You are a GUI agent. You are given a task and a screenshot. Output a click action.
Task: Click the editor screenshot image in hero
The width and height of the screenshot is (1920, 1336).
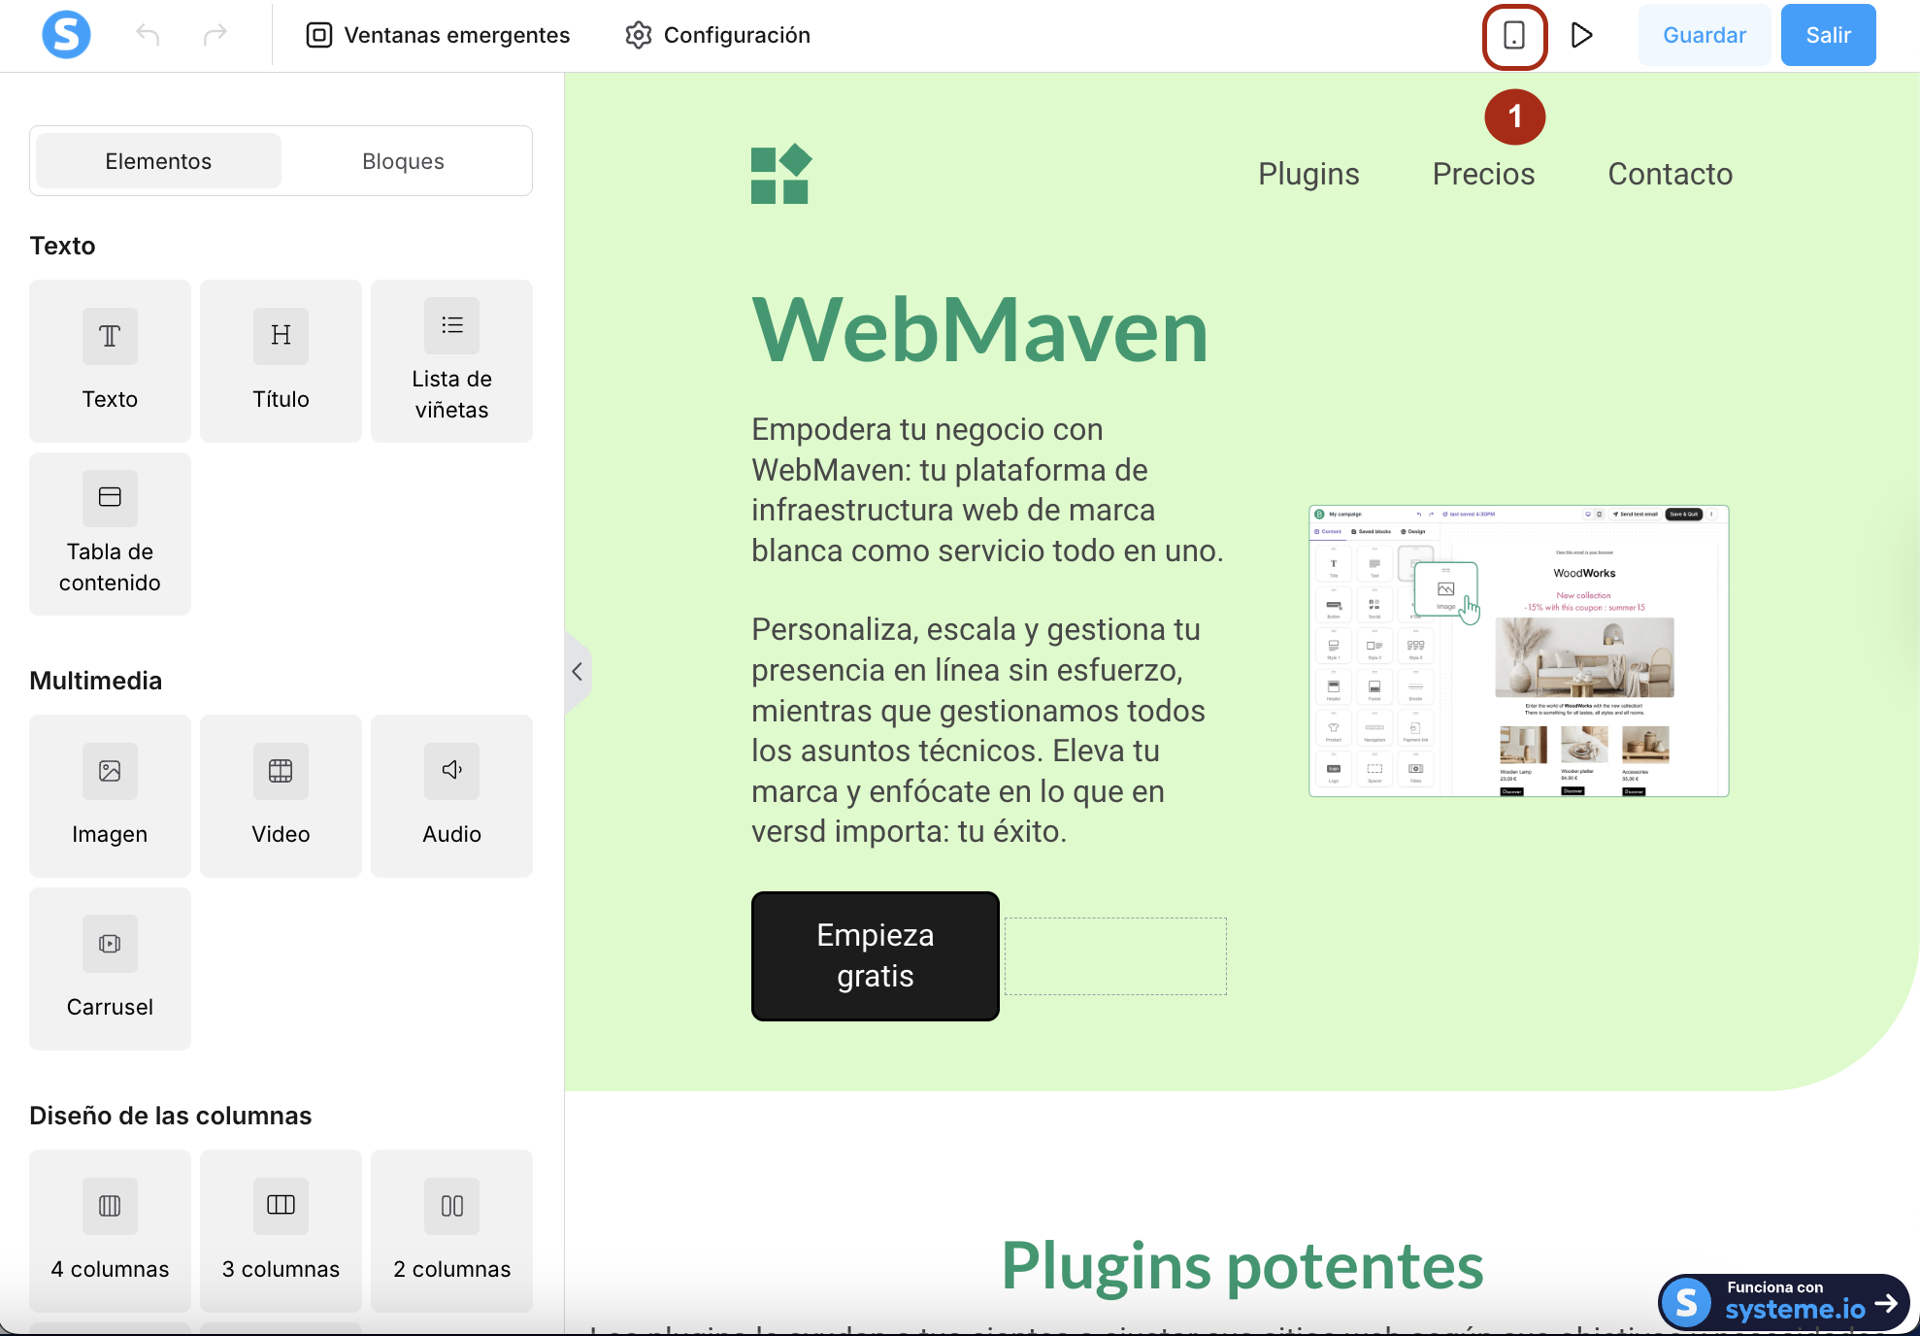click(x=1518, y=651)
